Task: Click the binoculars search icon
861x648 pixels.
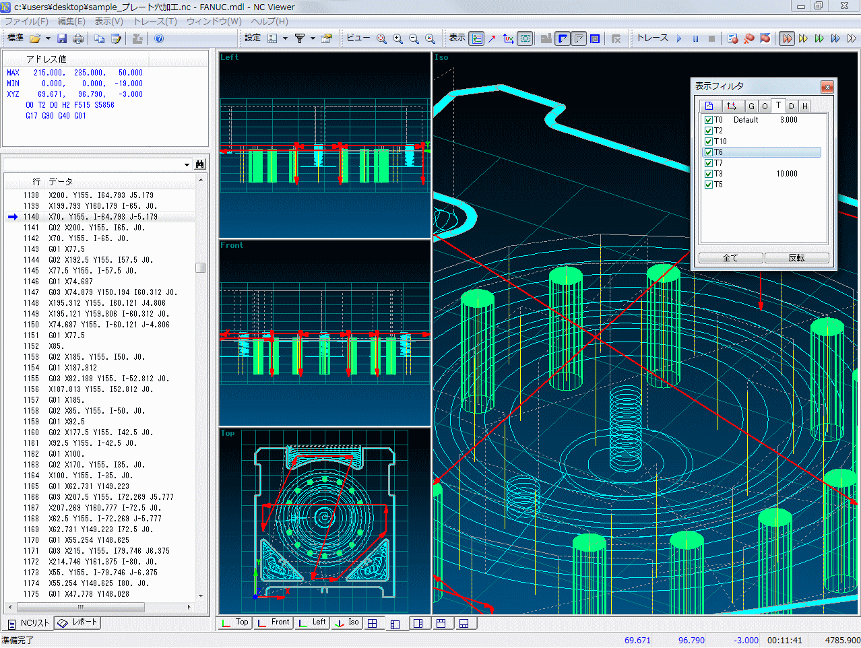Action: click(199, 164)
